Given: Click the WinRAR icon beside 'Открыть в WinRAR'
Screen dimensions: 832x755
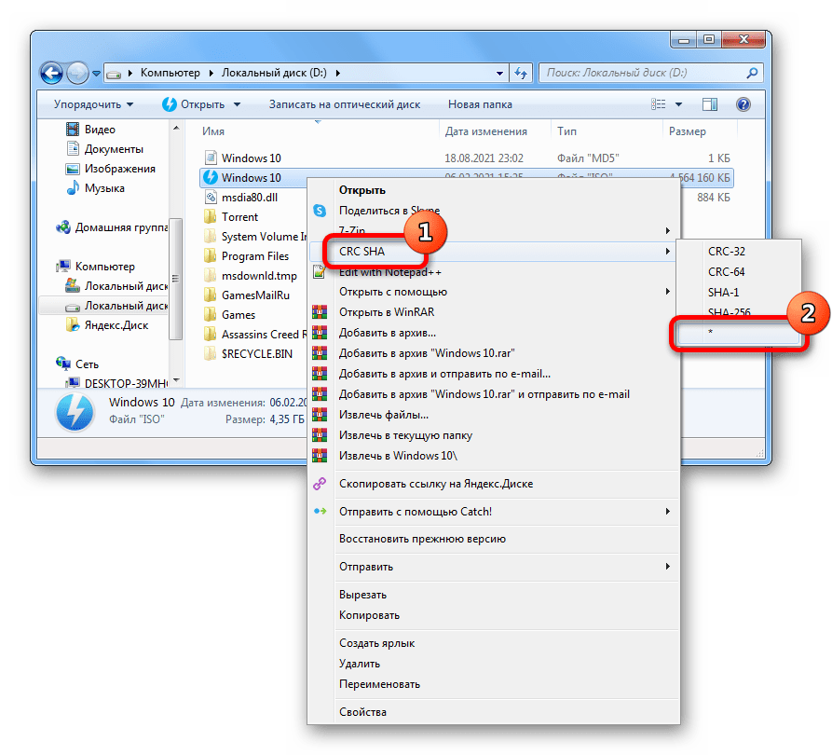Looking at the screenshot, I should 320,312.
